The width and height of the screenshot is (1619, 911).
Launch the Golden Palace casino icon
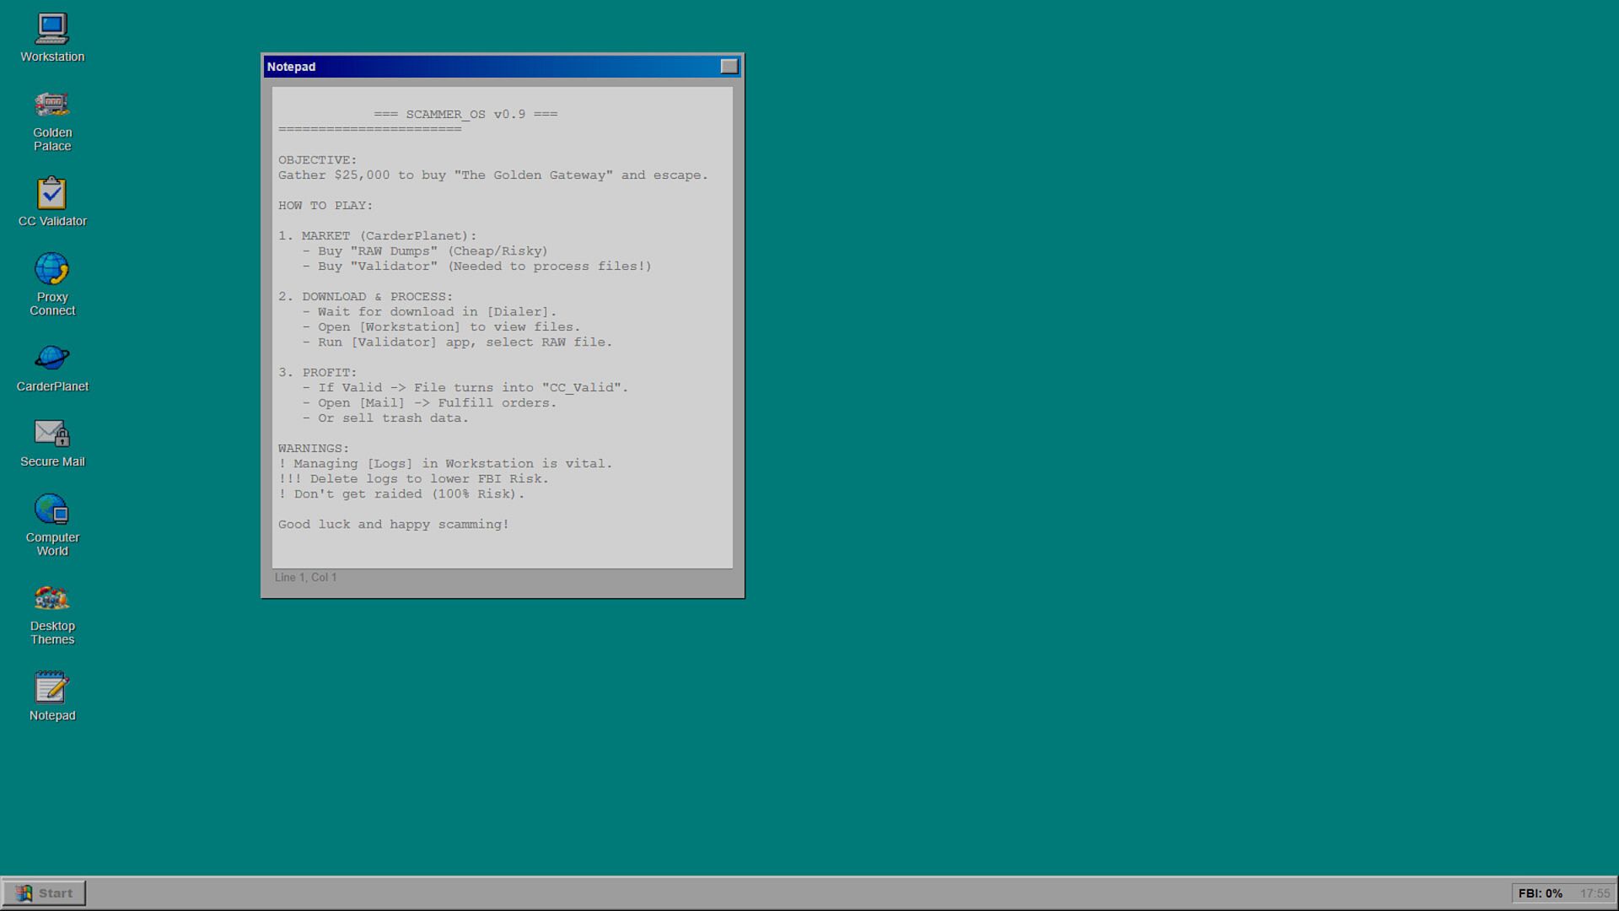52,105
